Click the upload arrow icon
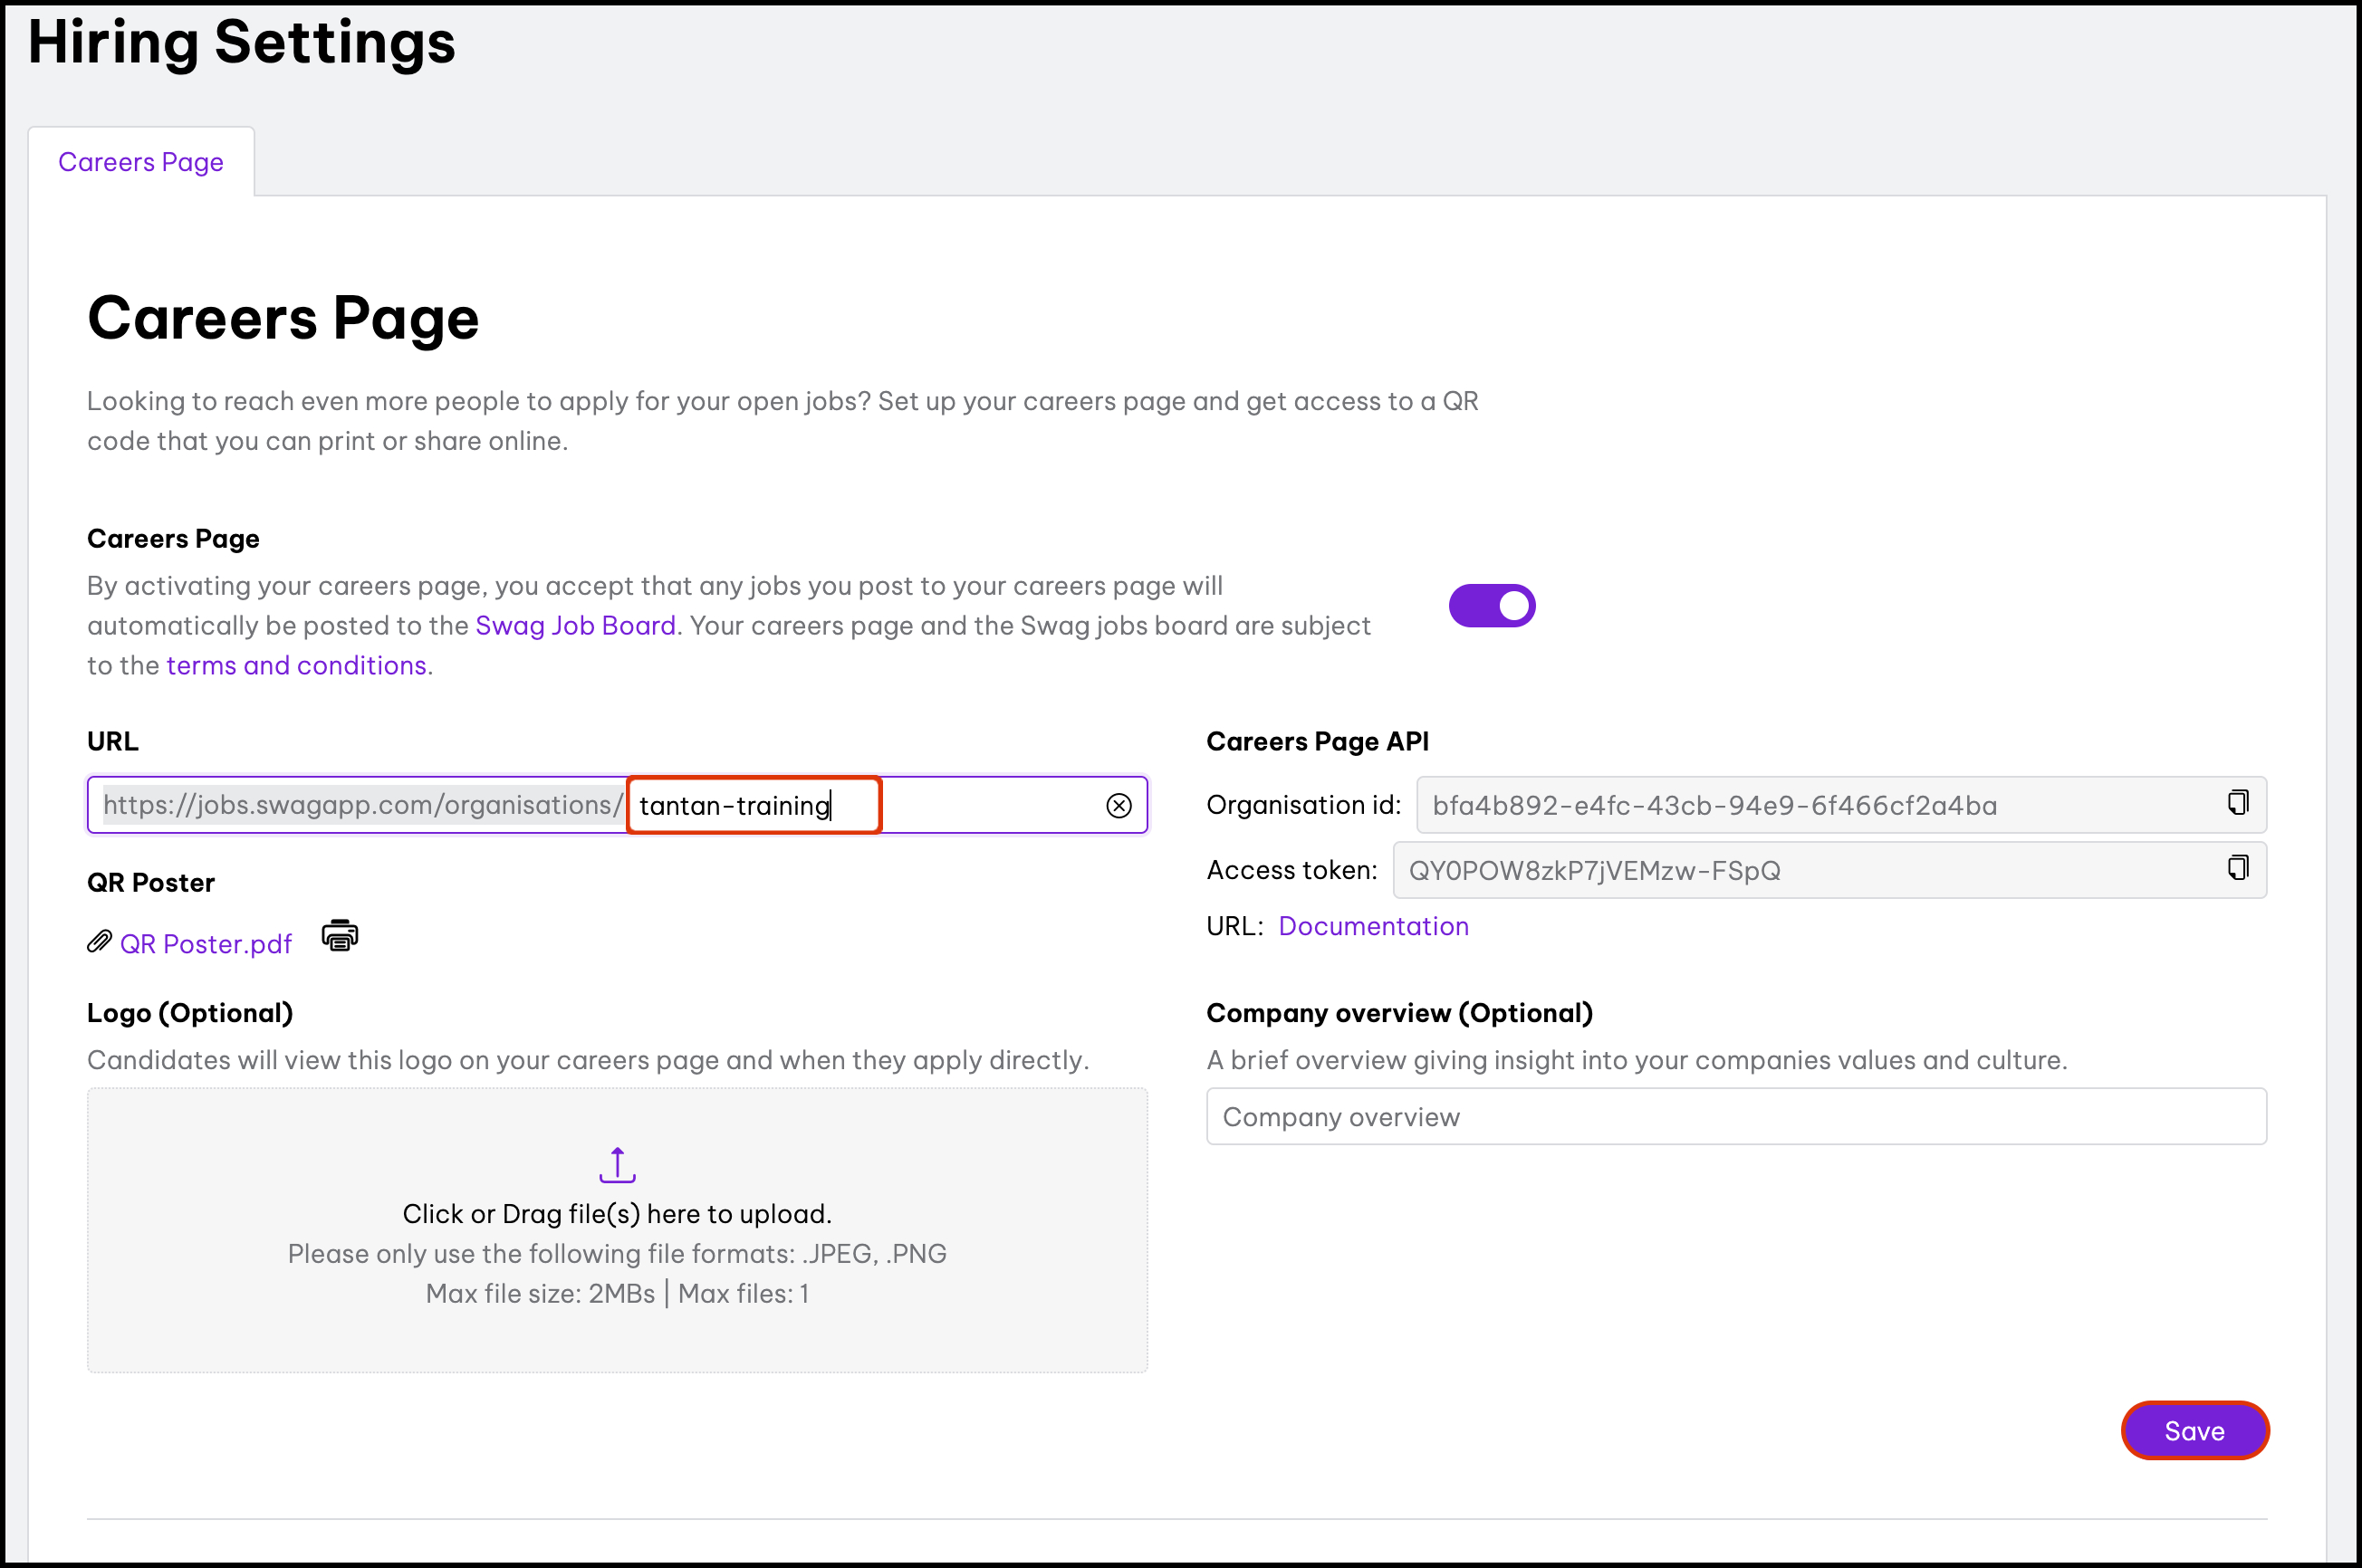This screenshot has width=2362, height=1568. pyautogui.click(x=618, y=1165)
